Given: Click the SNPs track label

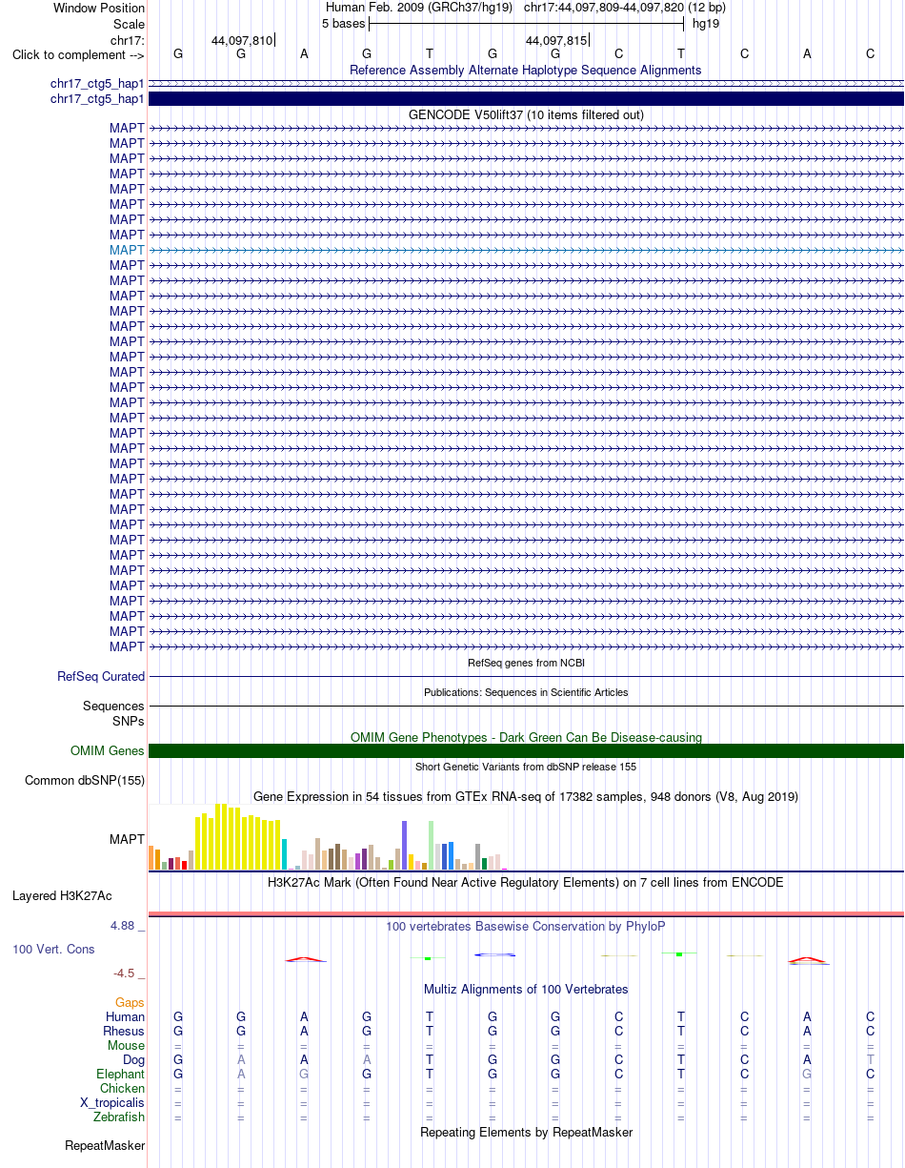Looking at the screenshot, I should pos(129,721).
